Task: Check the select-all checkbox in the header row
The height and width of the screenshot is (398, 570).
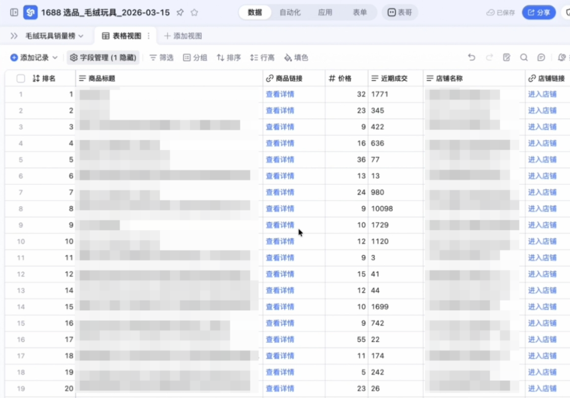Action: click(x=20, y=78)
